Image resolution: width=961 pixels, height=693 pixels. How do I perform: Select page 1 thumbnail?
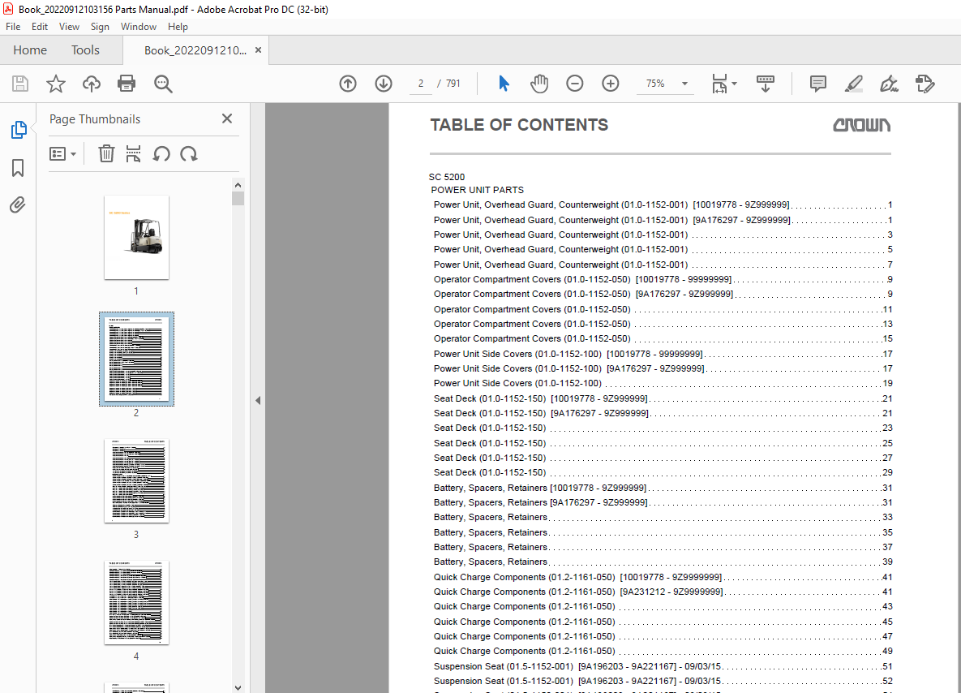pyautogui.click(x=136, y=237)
